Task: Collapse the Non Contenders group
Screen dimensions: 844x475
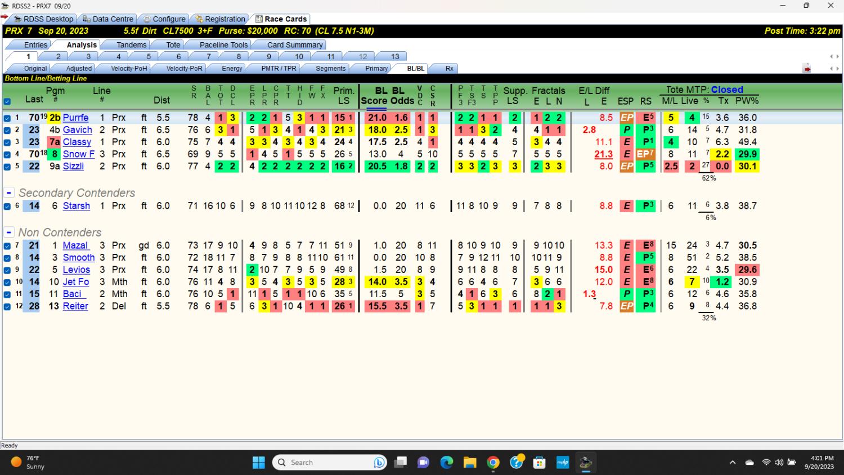Action: [9, 232]
